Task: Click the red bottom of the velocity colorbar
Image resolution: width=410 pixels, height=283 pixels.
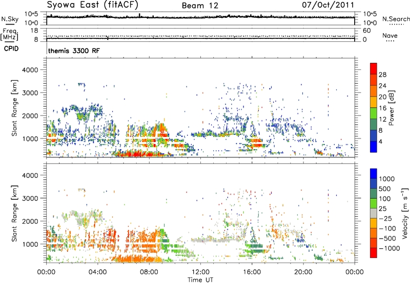Action: tap(374, 253)
